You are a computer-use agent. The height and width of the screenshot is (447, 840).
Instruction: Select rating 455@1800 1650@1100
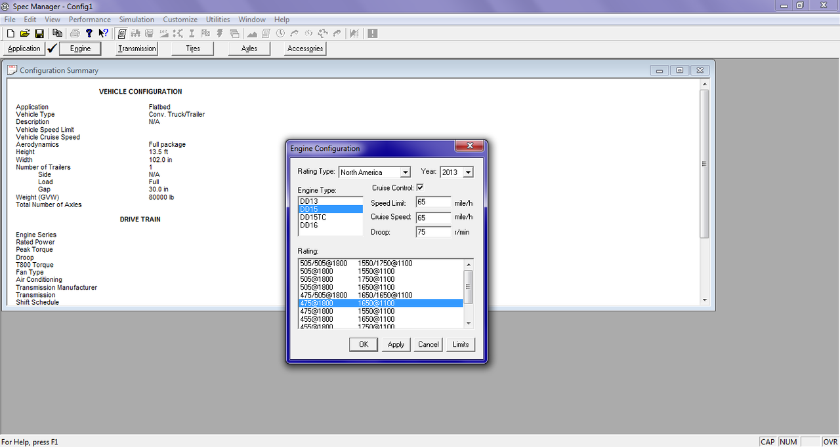pyautogui.click(x=381, y=319)
